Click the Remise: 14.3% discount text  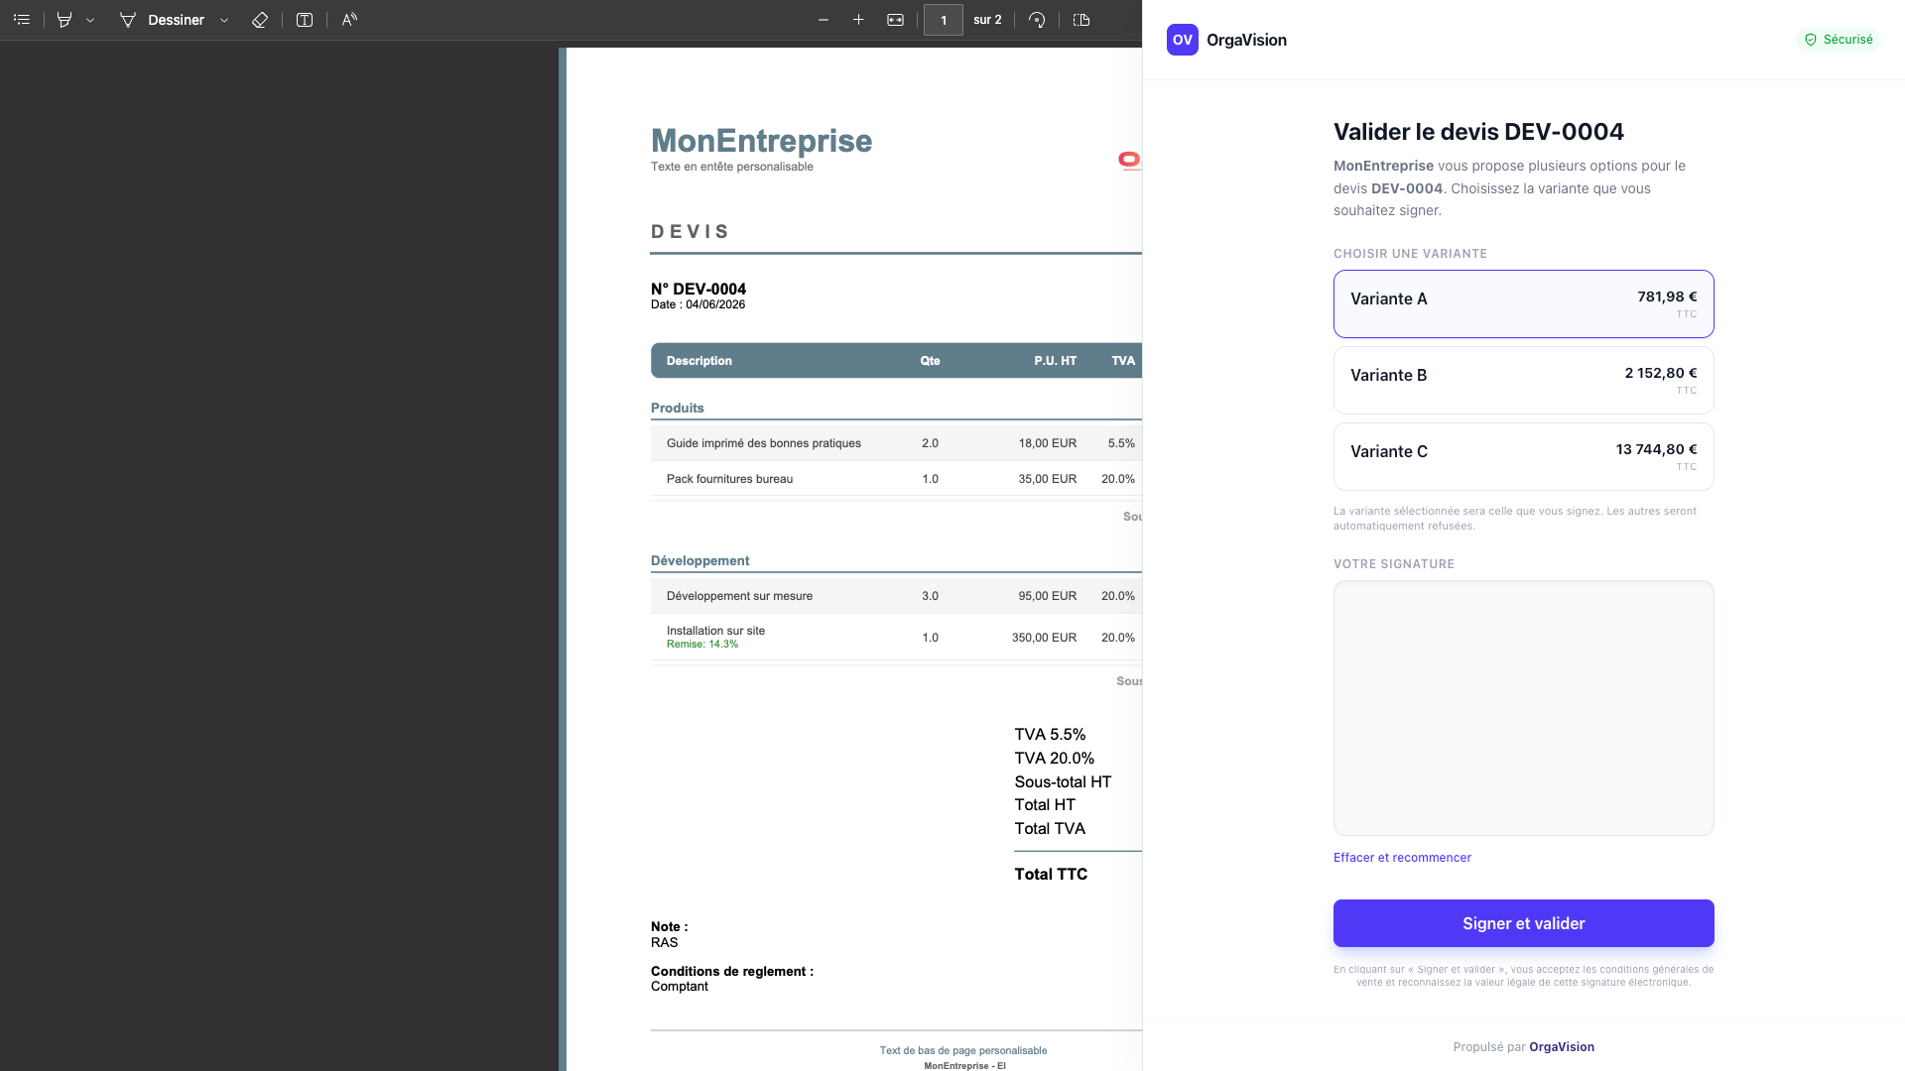[x=702, y=645]
